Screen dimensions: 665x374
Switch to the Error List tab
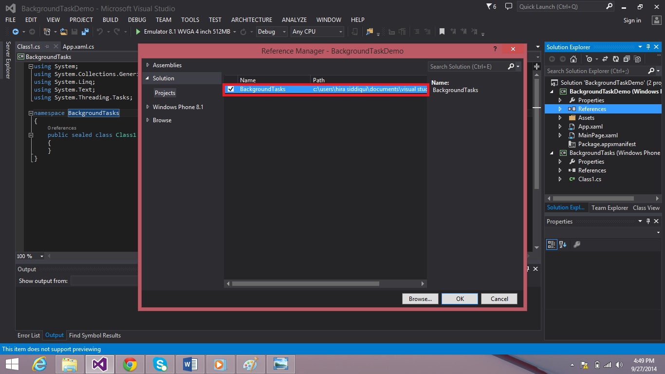[x=29, y=336]
